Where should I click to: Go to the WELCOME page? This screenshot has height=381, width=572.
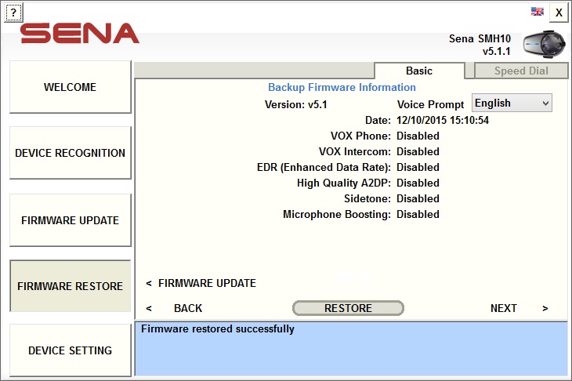point(70,87)
